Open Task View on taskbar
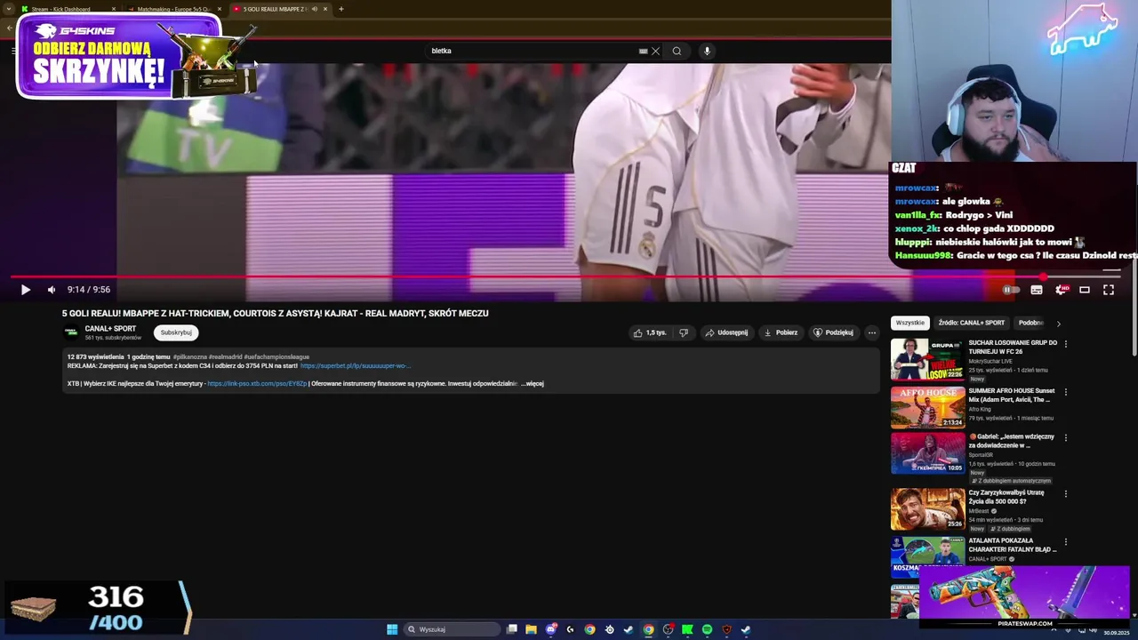The image size is (1138, 640). tap(512, 629)
